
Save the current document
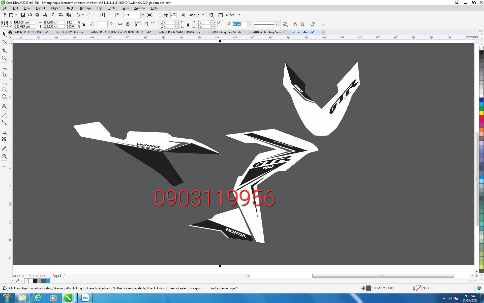[x=23, y=15]
